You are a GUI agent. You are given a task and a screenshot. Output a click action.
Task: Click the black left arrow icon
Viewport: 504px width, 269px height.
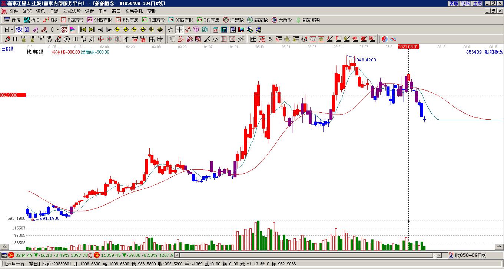click(x=100, y=30)
